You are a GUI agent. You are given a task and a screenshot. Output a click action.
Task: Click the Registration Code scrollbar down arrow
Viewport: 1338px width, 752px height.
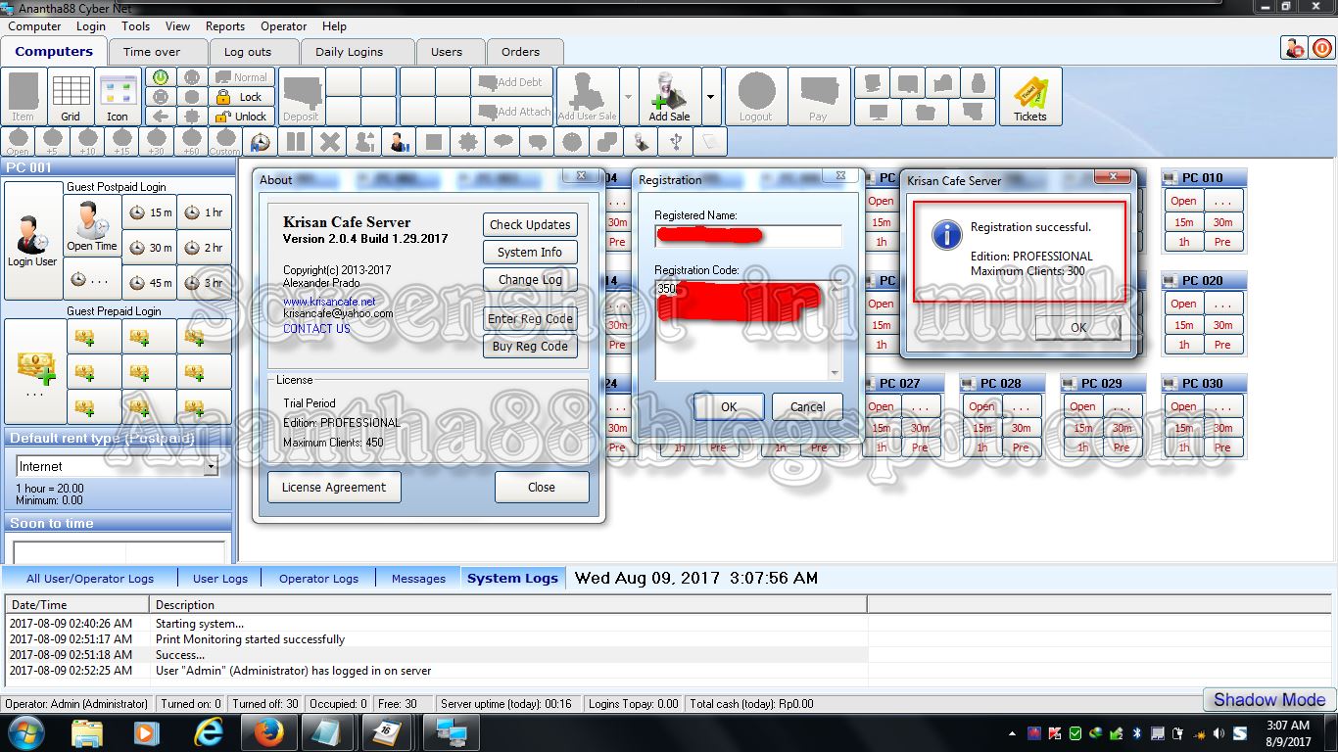point(835,373)
